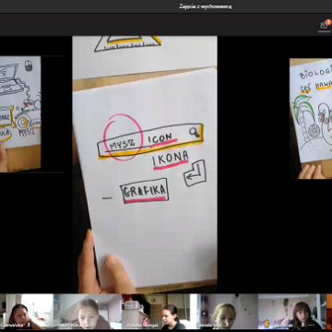Click the magnifier drawing in the search bar sketch
The image size is (332, 332).
(x=195, y=132)
